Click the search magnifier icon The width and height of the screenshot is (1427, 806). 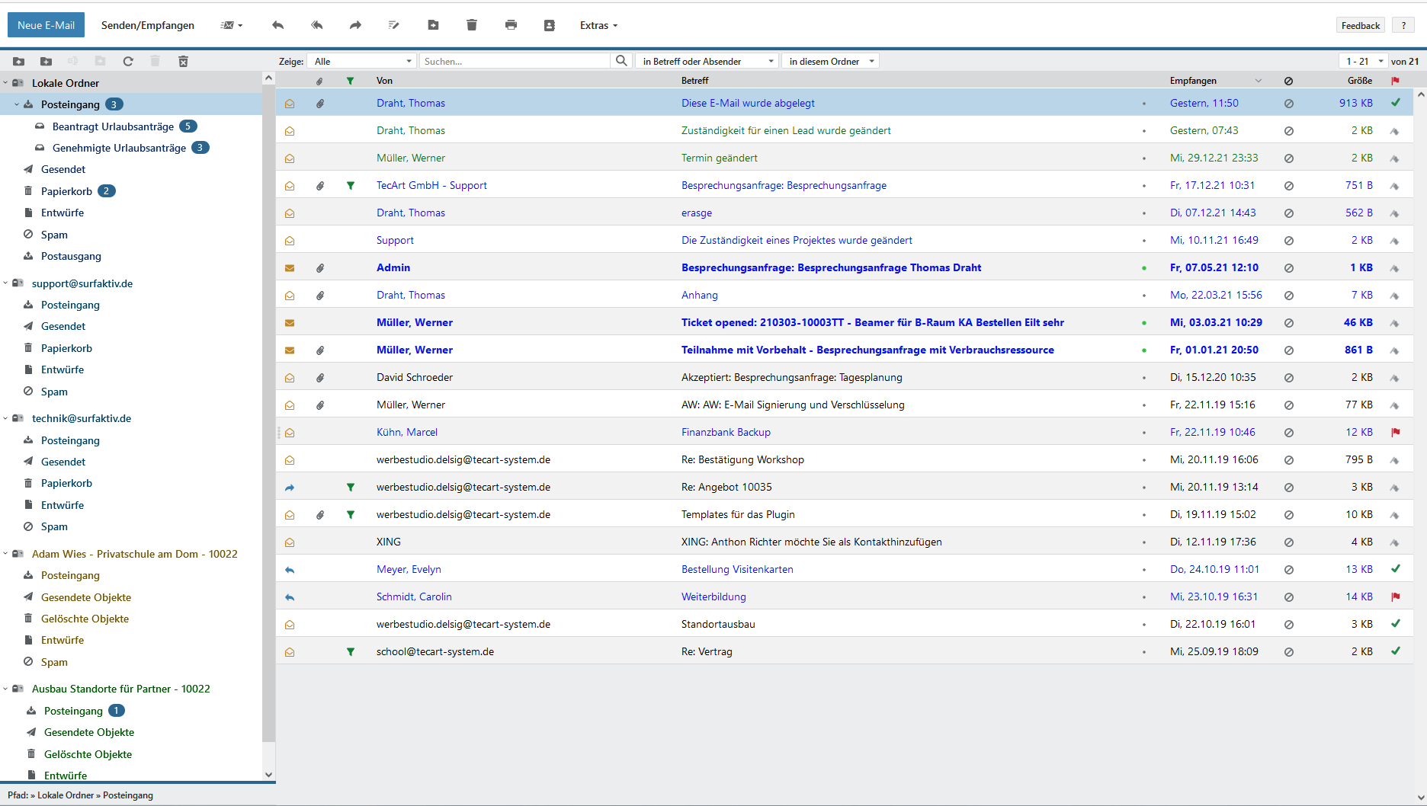(621, 61)
